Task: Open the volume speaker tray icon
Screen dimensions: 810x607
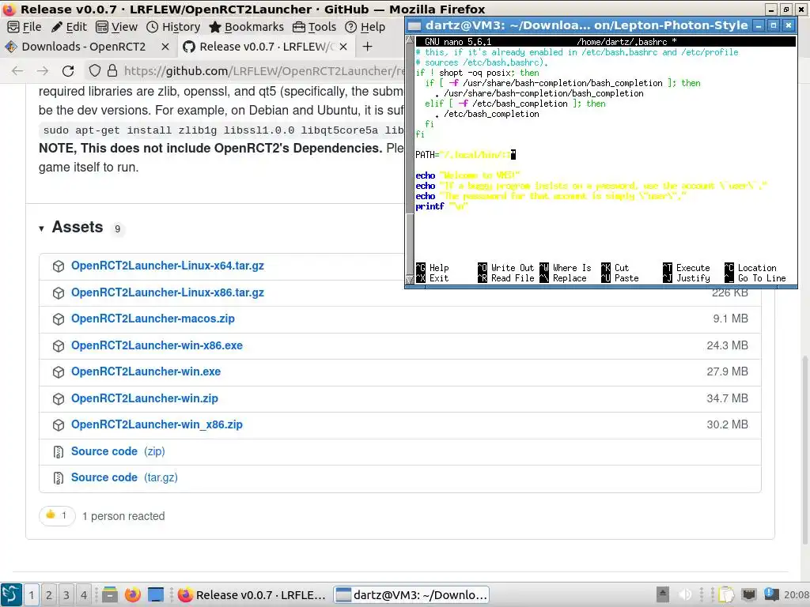Action: [686, 594]
